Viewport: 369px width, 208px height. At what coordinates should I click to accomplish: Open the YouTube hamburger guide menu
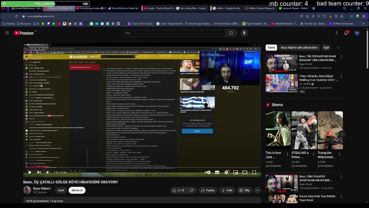pyautogui.click(x=7, y=33)
